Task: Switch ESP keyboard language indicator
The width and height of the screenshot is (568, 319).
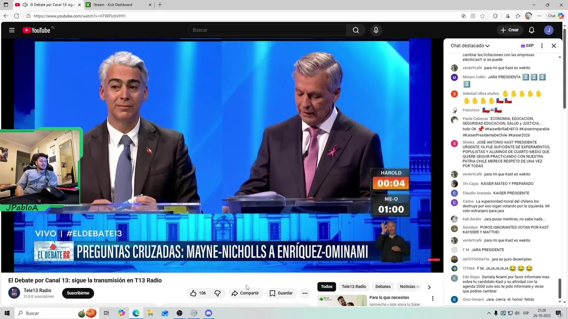Action: 526,313
